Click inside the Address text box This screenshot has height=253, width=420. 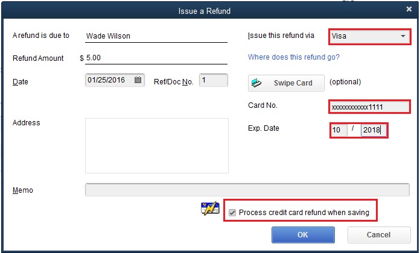point(157,146)
